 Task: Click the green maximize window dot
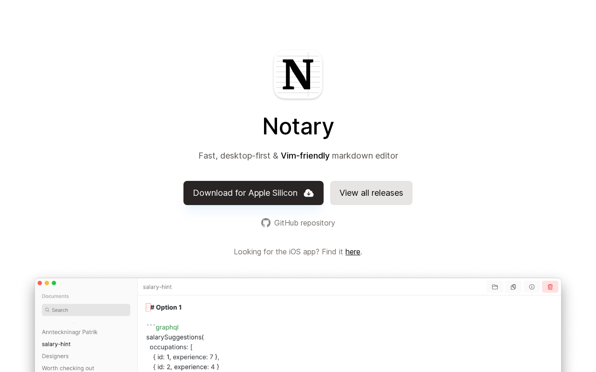[54, 283]
